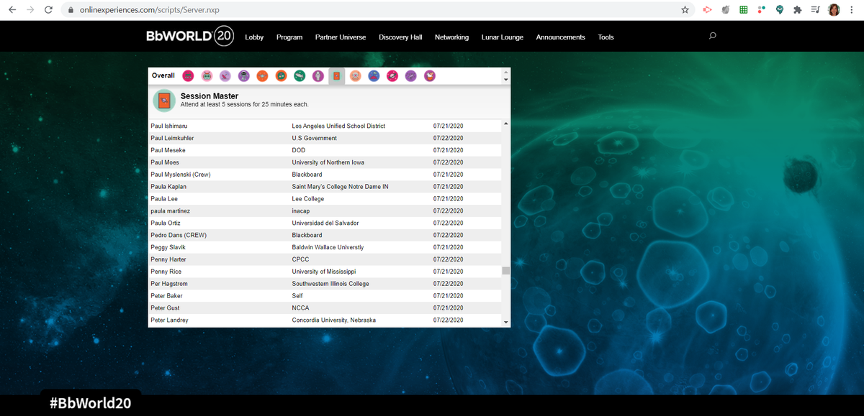
Task: Click University of Mississippi cell
Action: click(323, 272)
